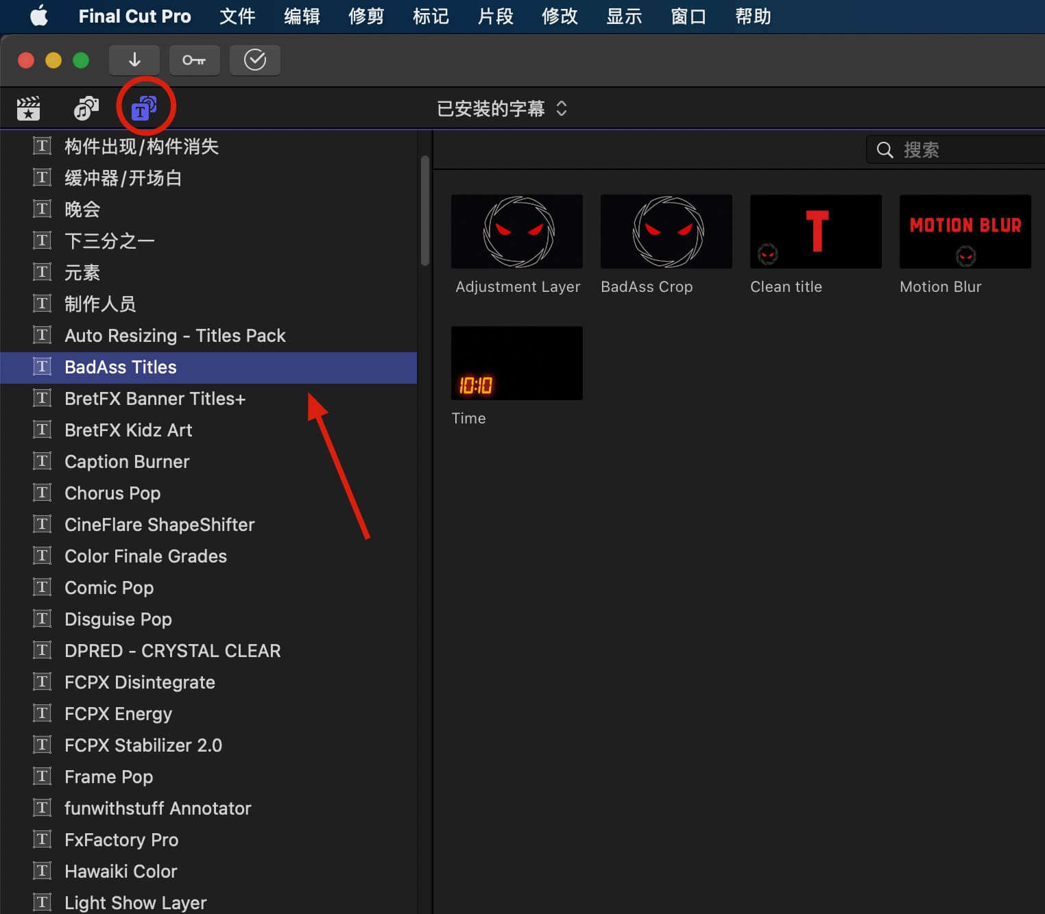Click the magnifier icon in search field
This screenshot has width=1045, height=914.
(x=885, y=150)
